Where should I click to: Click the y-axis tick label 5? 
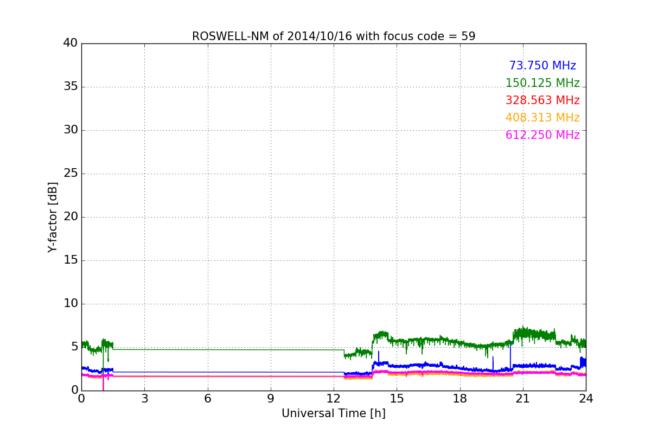pyautogui.click(x=74, y=347)
